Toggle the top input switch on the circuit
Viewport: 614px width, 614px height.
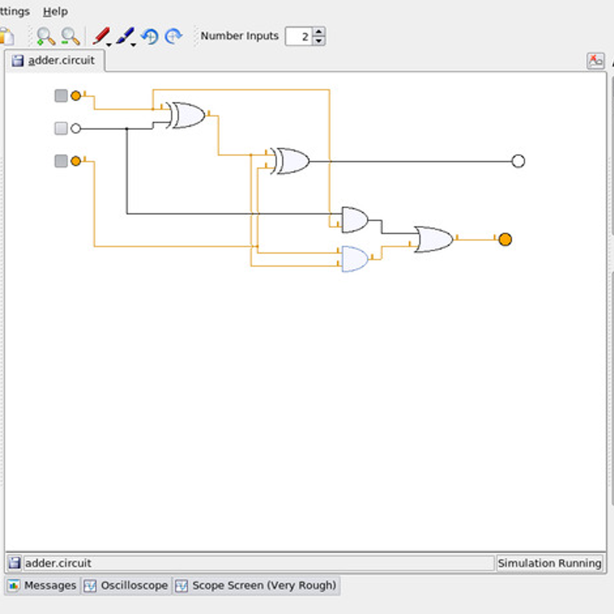click(61, 96)
